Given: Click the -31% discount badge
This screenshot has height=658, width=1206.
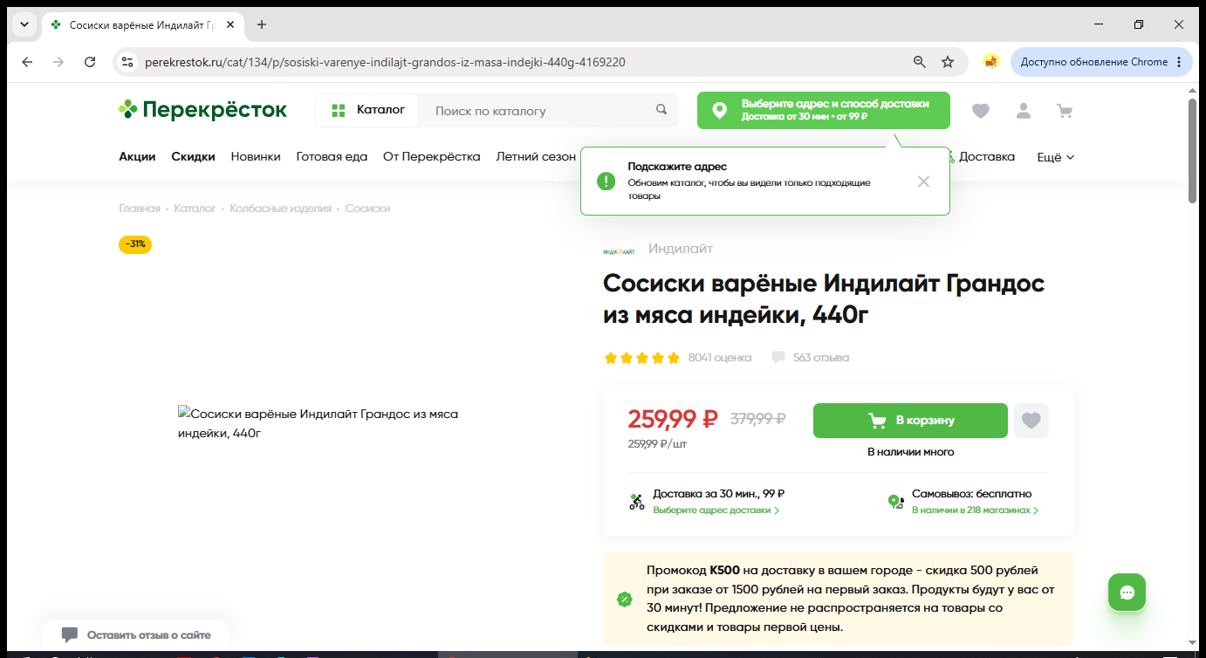Looking at the screenshot, I should point(135,244).
